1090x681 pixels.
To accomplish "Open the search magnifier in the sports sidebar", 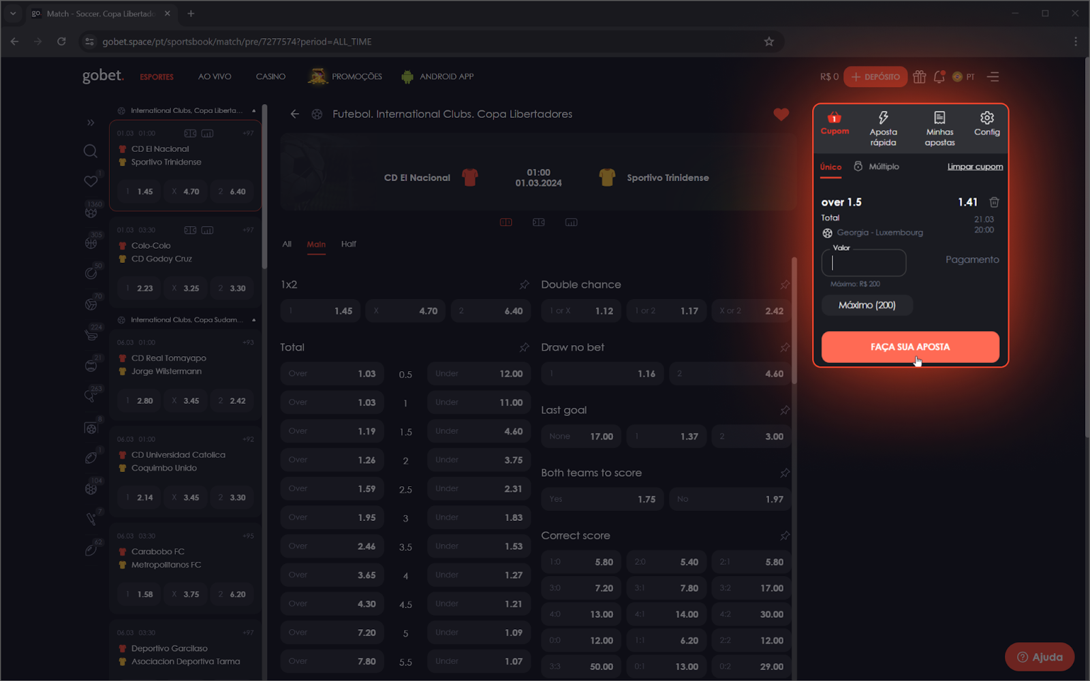I will (91, 151).
